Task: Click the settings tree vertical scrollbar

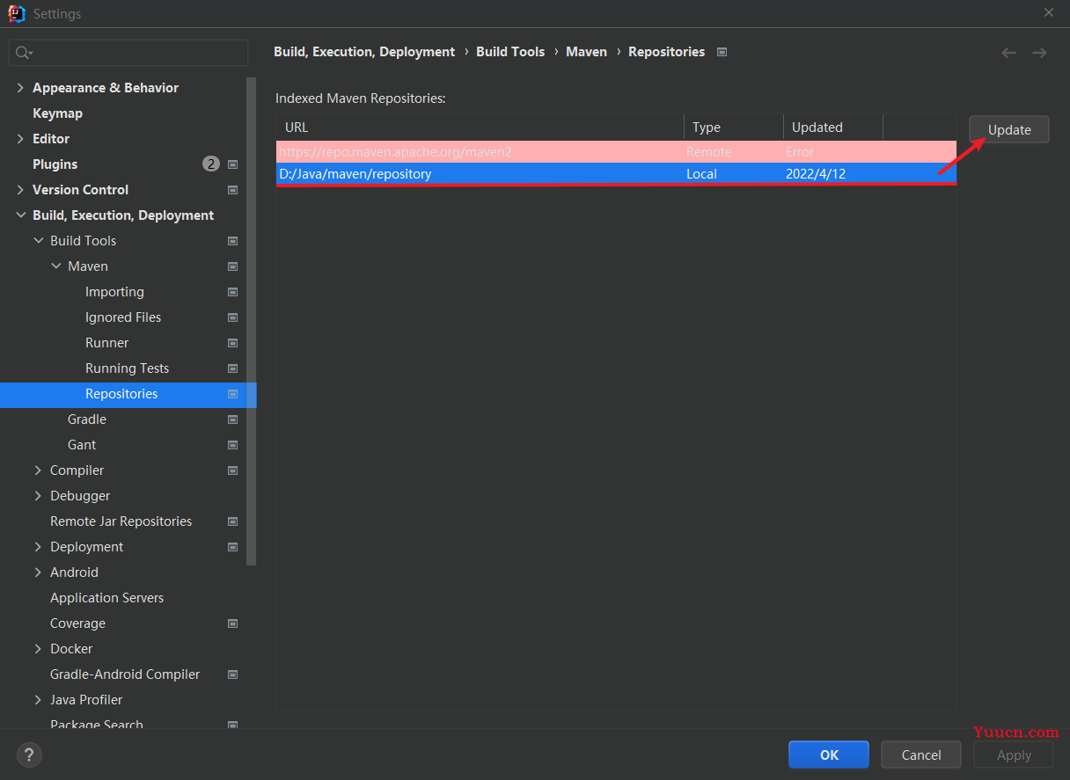Action: 252,321
